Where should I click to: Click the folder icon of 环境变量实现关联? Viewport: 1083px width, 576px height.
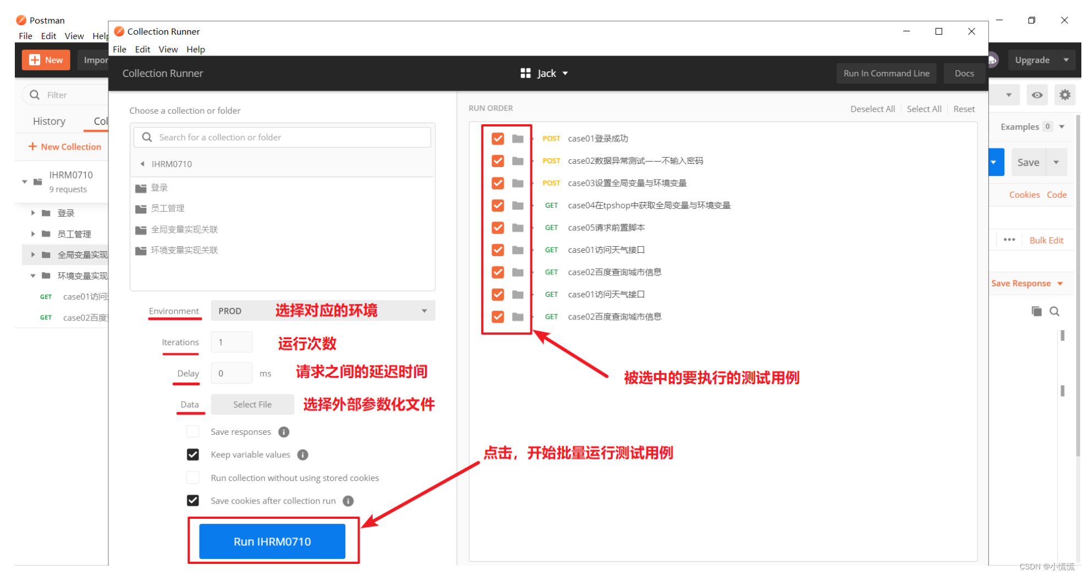tap(141, 251)
